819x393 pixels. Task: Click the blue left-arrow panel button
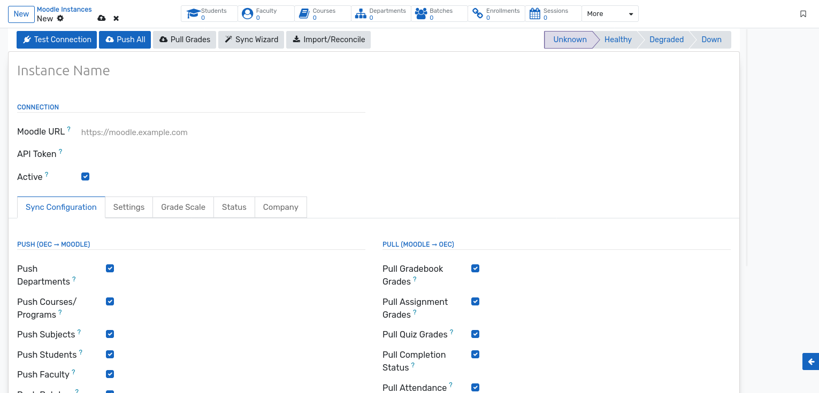point(811,361)
